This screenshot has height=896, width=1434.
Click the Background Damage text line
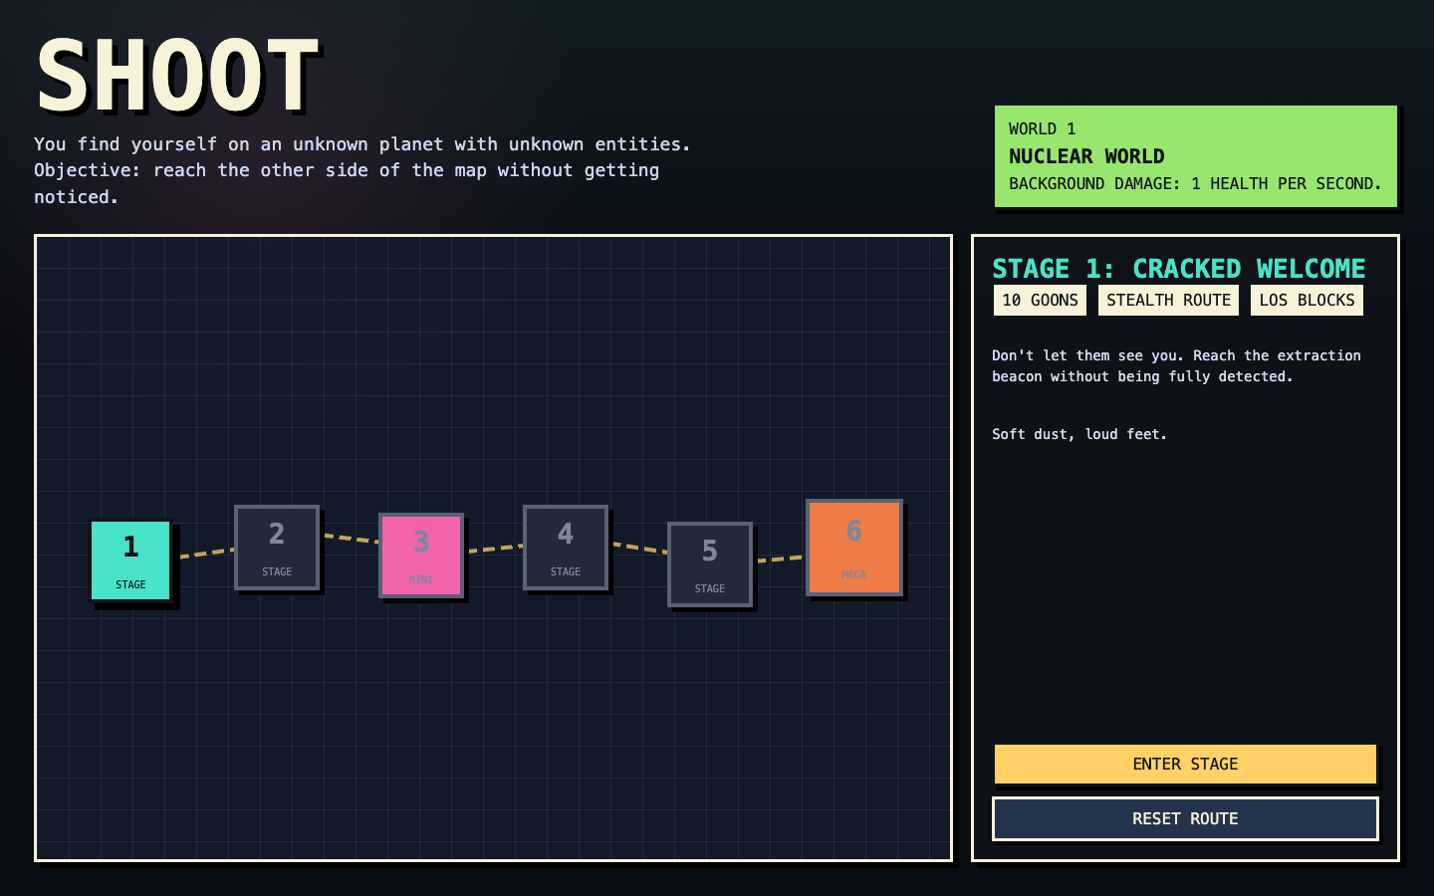point(1195,183)
